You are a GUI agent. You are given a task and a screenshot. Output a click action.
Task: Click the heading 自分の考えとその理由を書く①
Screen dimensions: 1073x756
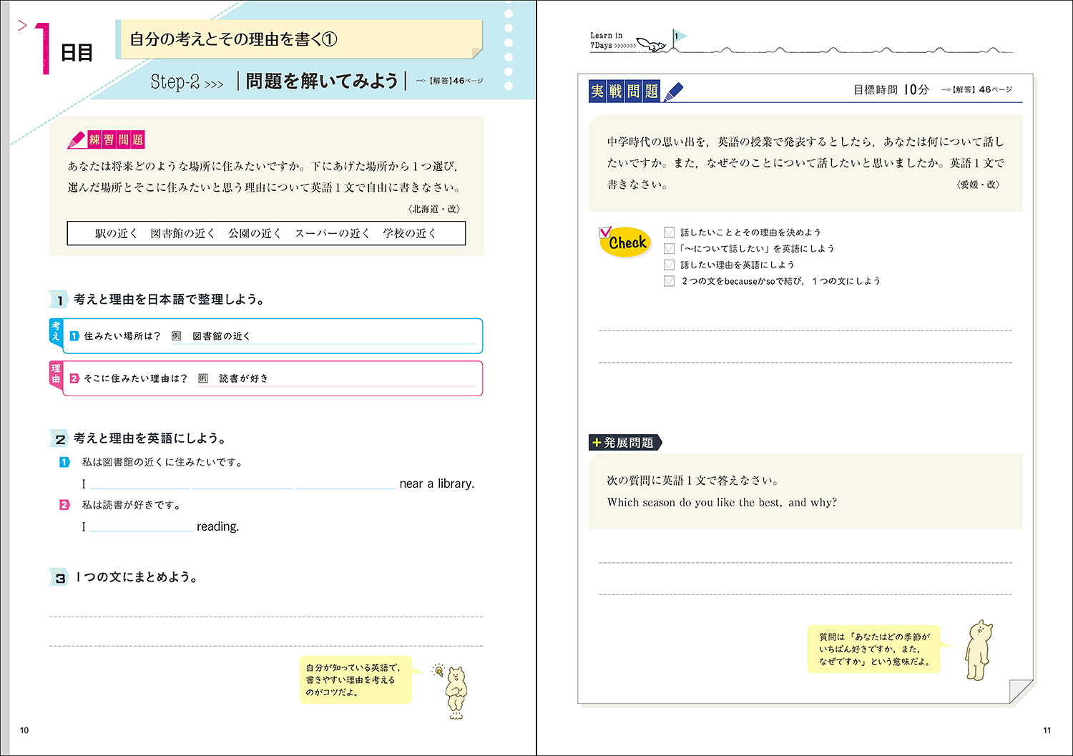tap(233, 39)
